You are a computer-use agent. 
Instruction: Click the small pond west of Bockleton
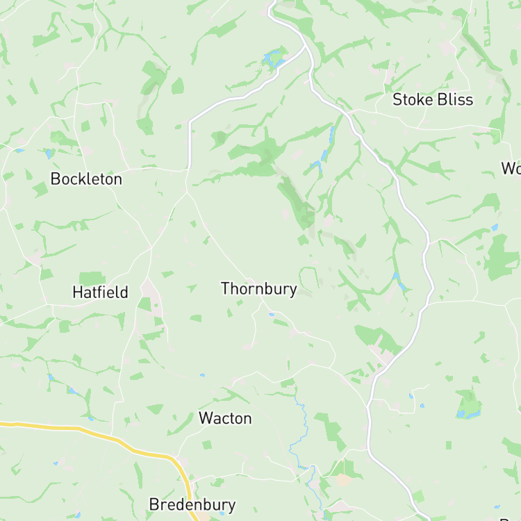coord(49,154)
